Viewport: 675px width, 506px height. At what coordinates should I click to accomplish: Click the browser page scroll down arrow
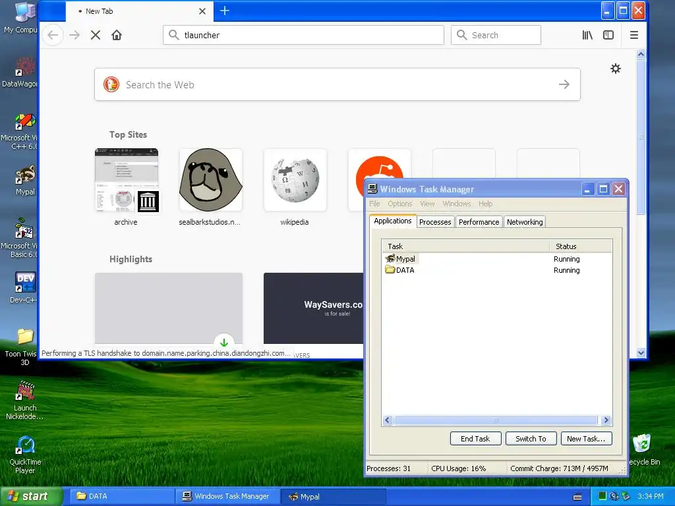click(x=641, y=353)
